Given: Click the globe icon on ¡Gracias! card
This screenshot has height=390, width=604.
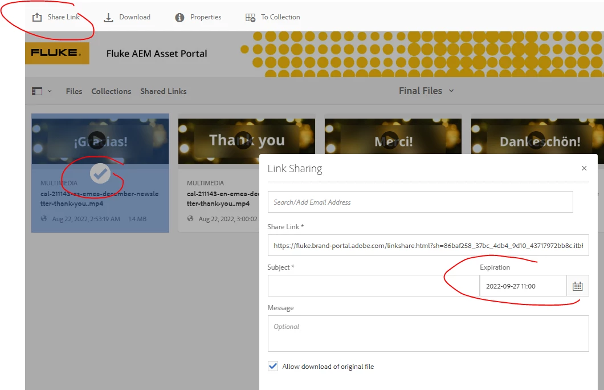Looking at the screenshot, I should tap(44, 218).
